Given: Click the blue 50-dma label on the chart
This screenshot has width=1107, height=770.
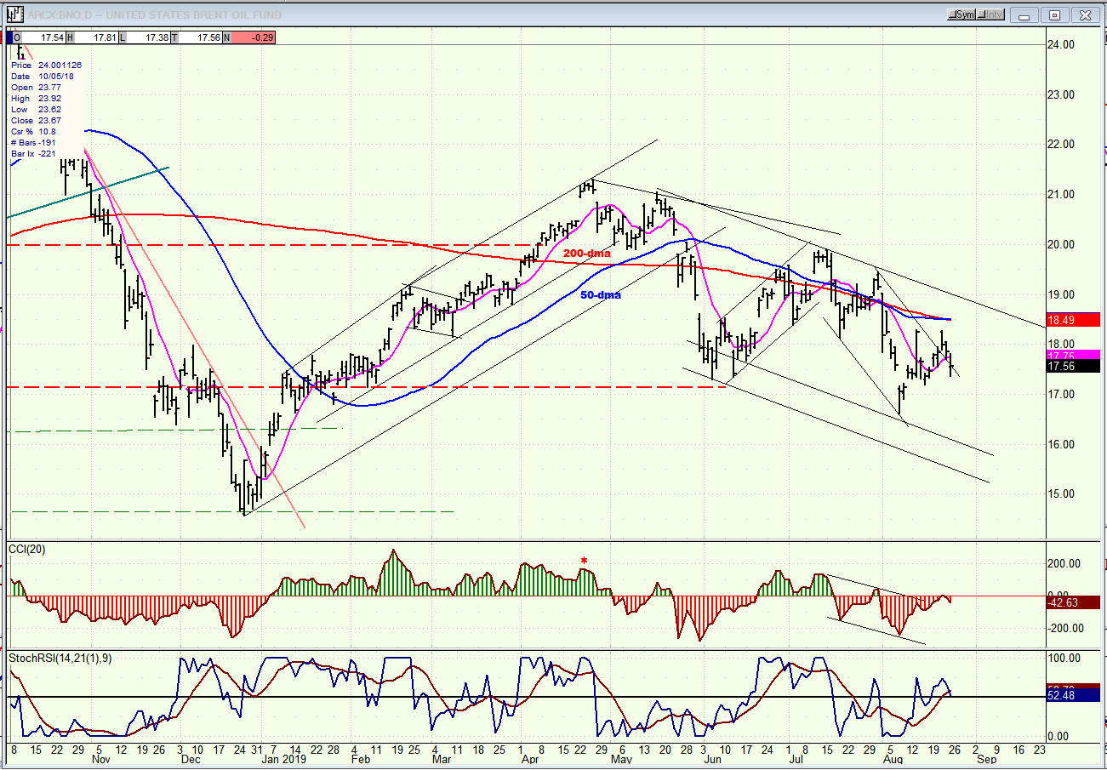Looking at the screenshot, I should (601, 295).
